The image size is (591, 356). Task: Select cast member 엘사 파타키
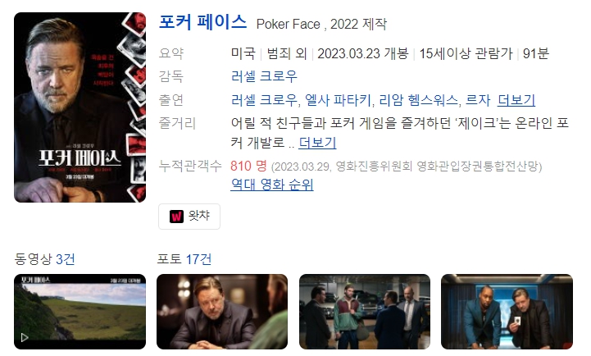pos(338,100)
